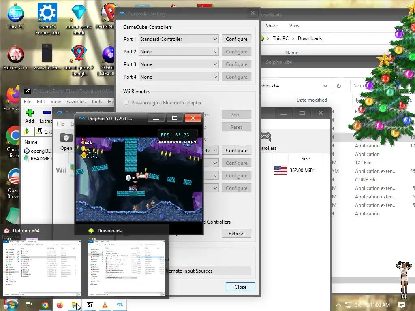Click the clock in the system tray
This screenshot has height=311, width=415.
(378, 305)
